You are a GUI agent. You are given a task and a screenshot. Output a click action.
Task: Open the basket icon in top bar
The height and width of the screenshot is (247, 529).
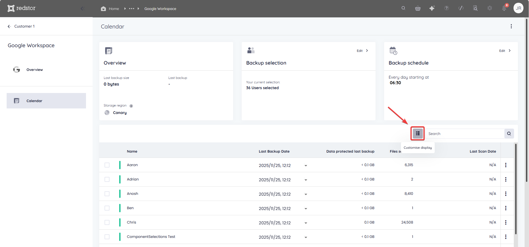coord(418,8)
